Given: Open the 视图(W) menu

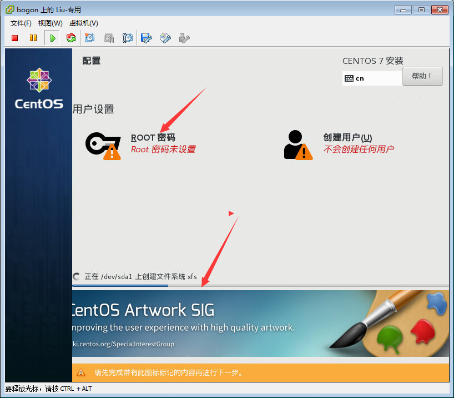Looking at the screenshot, I should [x=51, y=23].
